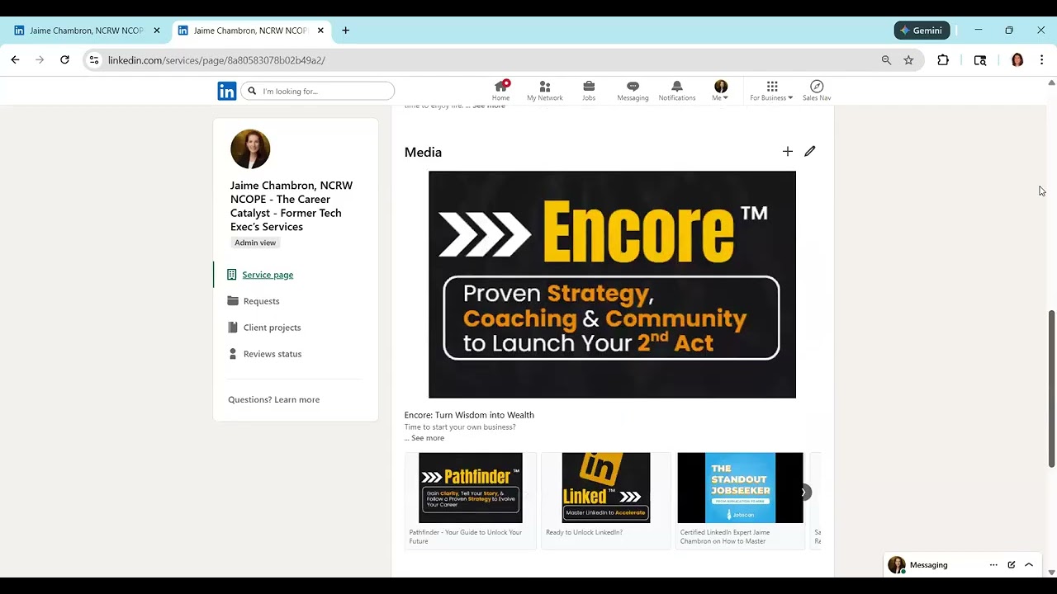Edit Media section with pencil icon

pyautogui.click(x=810, y=151)
